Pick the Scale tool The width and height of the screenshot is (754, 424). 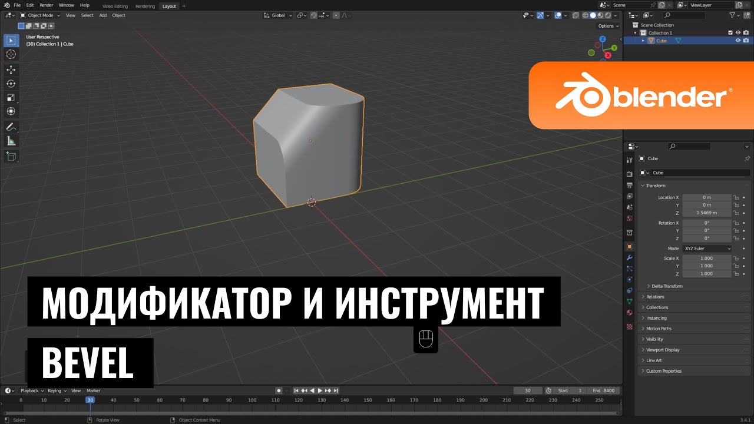click(11, 97)
